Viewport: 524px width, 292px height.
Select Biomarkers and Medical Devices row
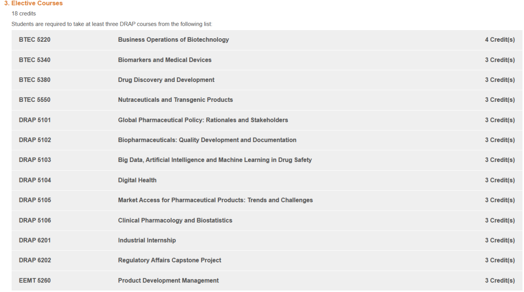164,60
